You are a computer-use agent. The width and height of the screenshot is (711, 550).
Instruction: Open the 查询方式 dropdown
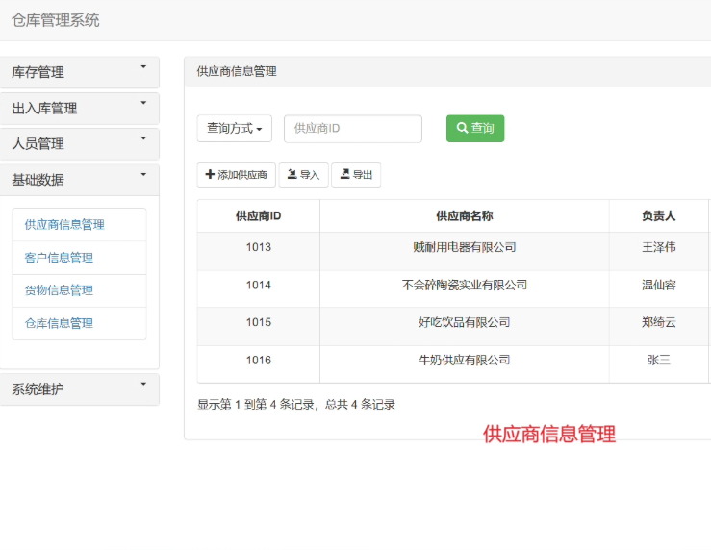click(235, 129)
